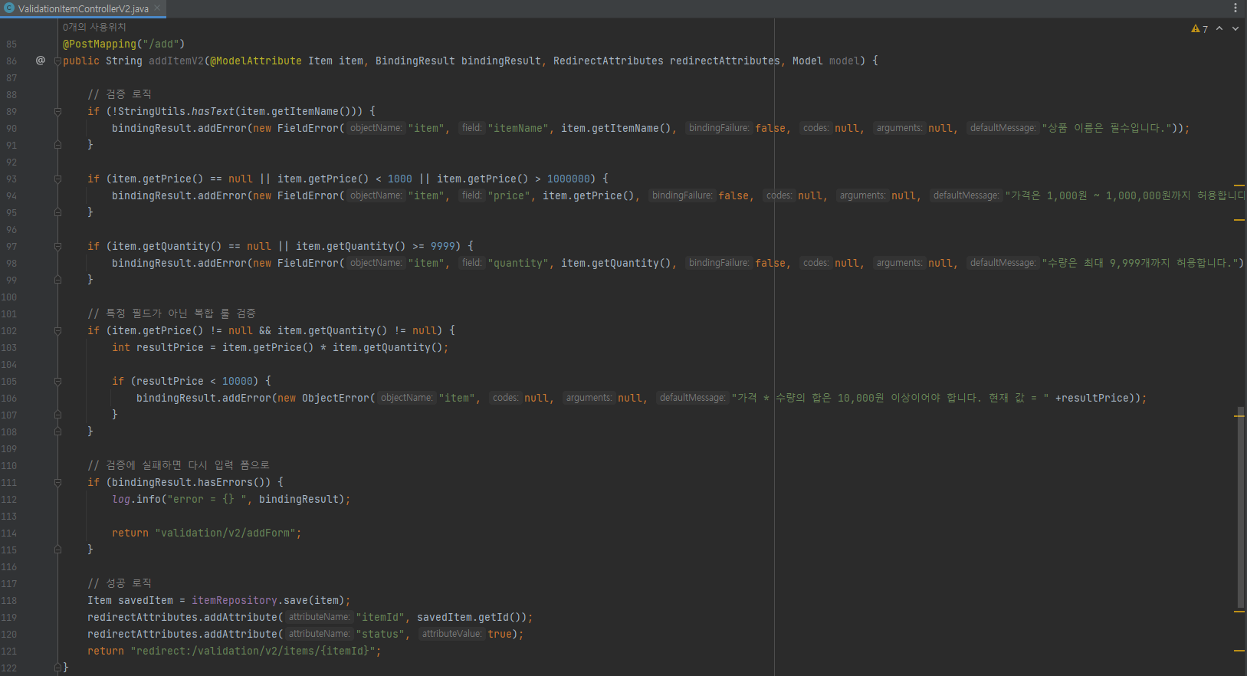Collapse the price and quantity not-null if block

pyautogui.click(x=57, y=330)
